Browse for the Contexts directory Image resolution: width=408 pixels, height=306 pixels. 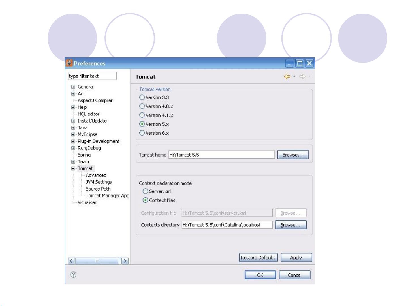291,225
